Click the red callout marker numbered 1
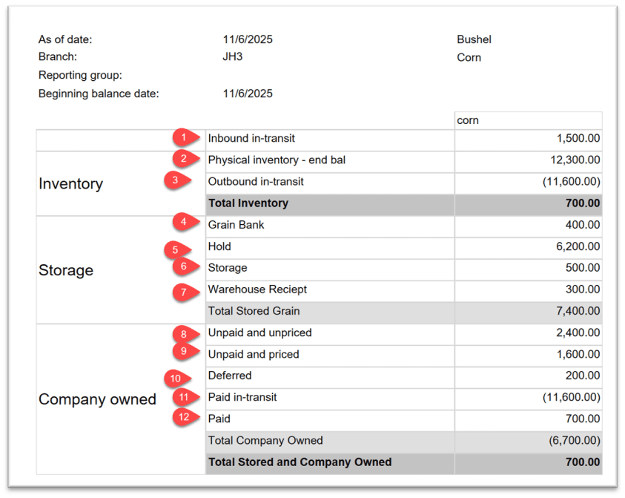This screenshot has width=625, height=498. pyautogui.click(x=185, y=138)
